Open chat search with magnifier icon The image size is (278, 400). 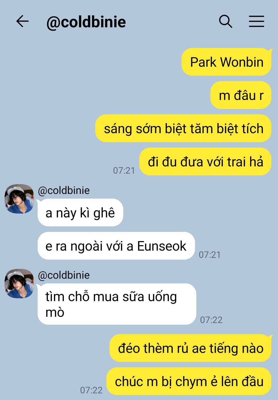click(225, 21)
